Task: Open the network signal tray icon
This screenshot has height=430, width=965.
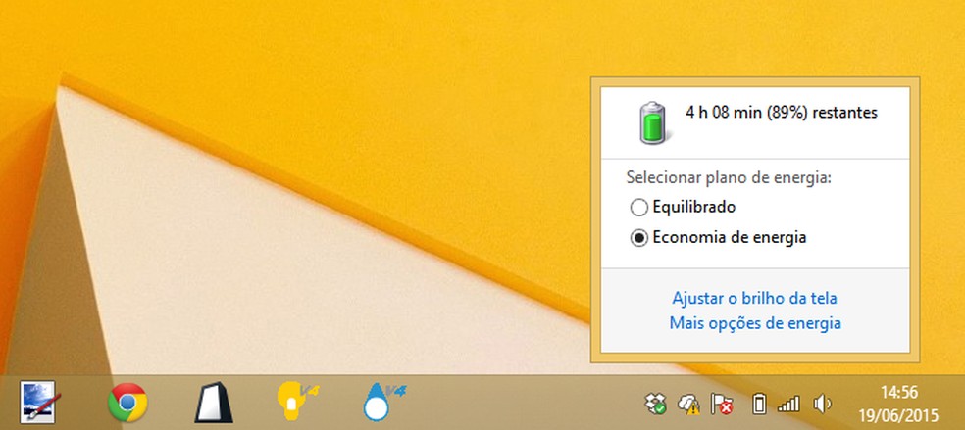Action: coord(788,404)
